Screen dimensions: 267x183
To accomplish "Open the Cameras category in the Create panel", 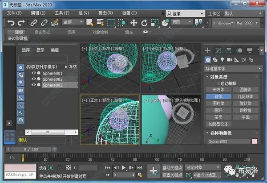I will 230,60.
